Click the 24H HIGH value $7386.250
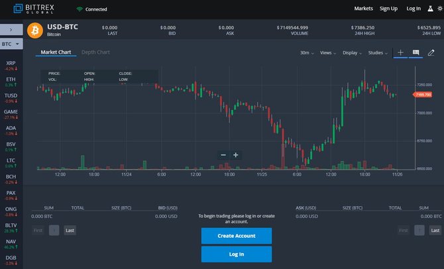Viewport: 444px width, 269px height. coord(362,27)
